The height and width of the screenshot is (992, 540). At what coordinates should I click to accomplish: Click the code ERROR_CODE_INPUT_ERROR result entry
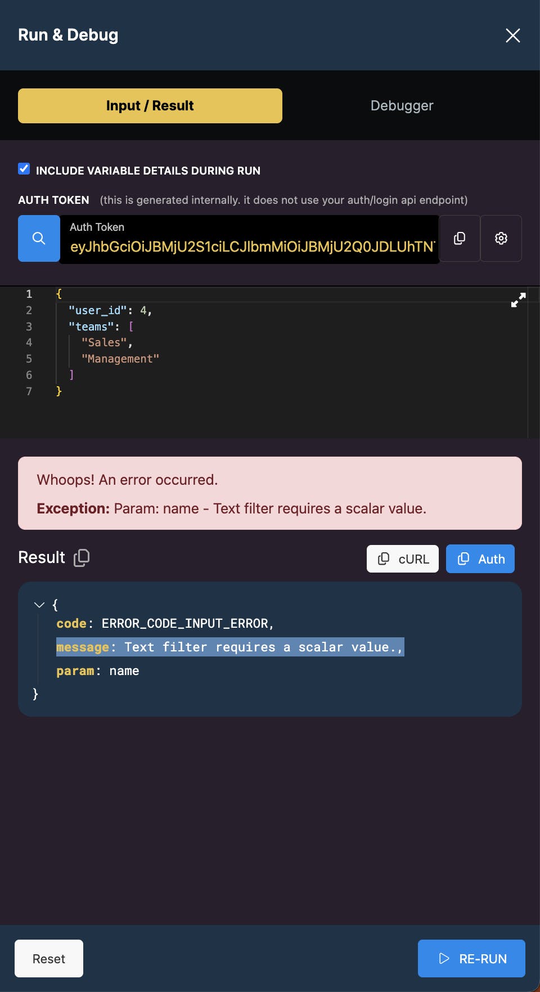coord(165,623)
